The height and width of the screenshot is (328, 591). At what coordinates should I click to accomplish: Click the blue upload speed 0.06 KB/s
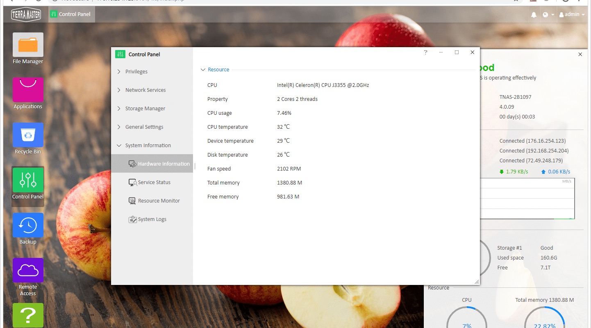click(556, 172)
